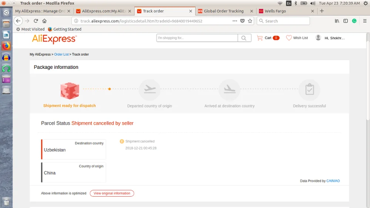The image size is (370, 208).
Task: Open the battery indicator in top bar
Action: 304,3
